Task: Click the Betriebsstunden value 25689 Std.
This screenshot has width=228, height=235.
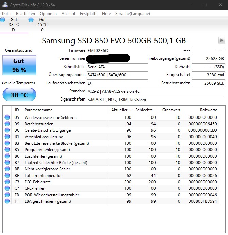Action: pyautogui.click(x=209, y=83)
